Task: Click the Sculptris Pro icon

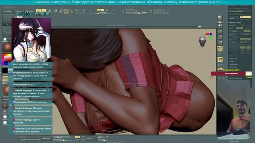Action: [x=72, y=12]
